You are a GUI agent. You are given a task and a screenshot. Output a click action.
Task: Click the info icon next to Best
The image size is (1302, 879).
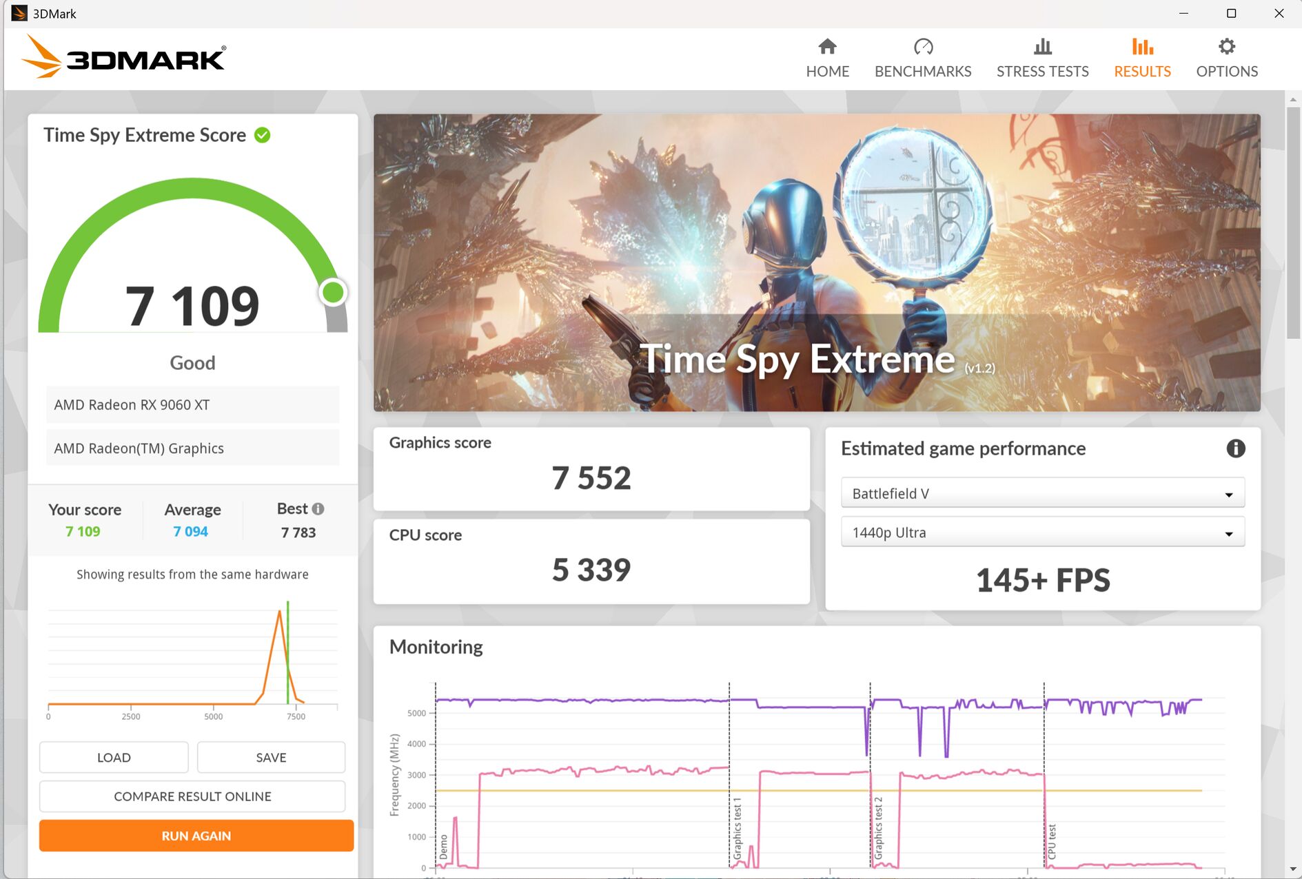pos(318,508)
